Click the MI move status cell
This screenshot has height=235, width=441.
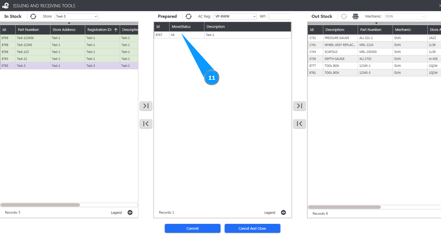(187, 35)
